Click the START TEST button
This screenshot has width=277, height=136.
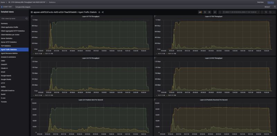[x=6, y=7]
